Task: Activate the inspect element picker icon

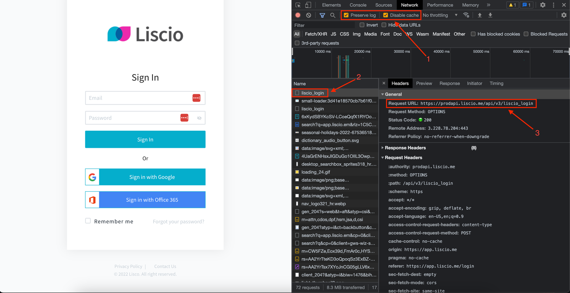Action: (298, 5)
